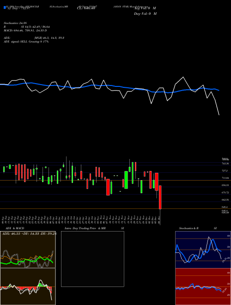
Task: Click the red RSI chart panel
Action: pos(203,287)
